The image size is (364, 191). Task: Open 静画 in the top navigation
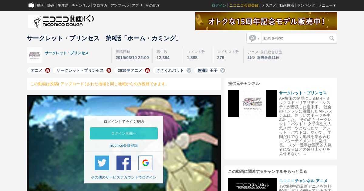point(51,5)
